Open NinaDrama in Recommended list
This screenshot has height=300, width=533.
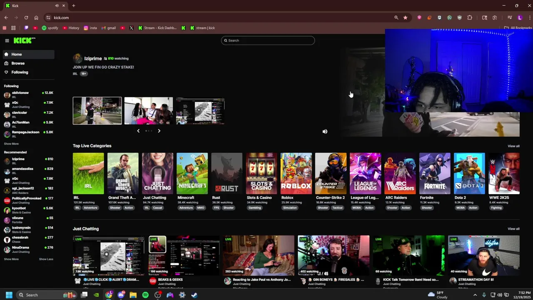coord(28,249)
